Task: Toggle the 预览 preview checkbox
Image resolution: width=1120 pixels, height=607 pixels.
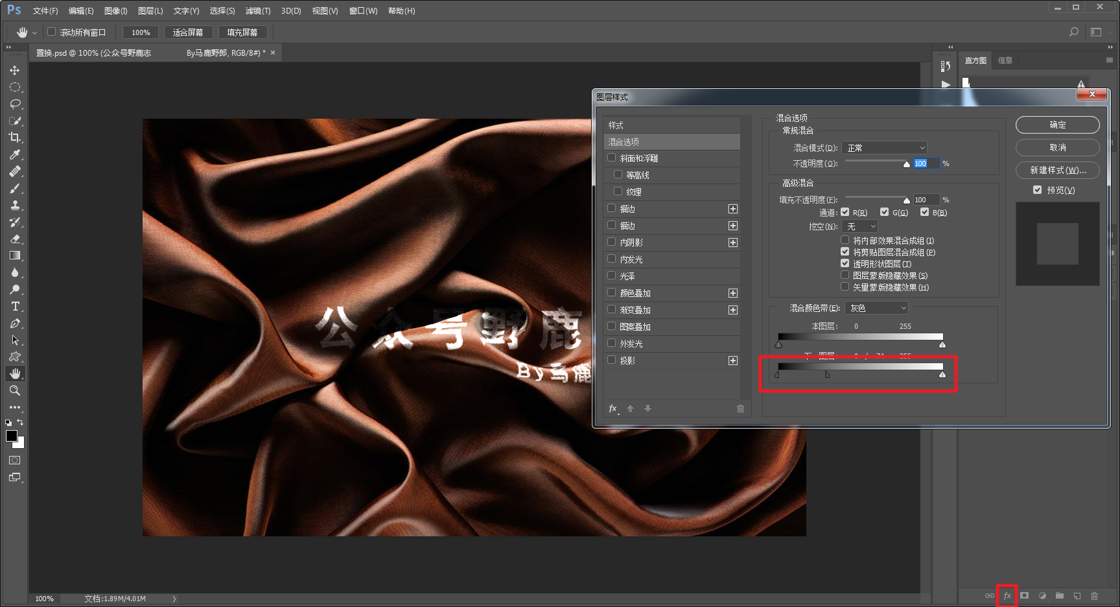Action: pos(1037,190)
